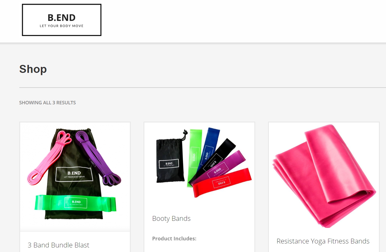Click the 'Showing all 3 results' text

click(x=47, y=103)
